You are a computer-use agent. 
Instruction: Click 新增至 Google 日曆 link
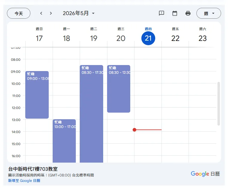click(x=24, y=181)
